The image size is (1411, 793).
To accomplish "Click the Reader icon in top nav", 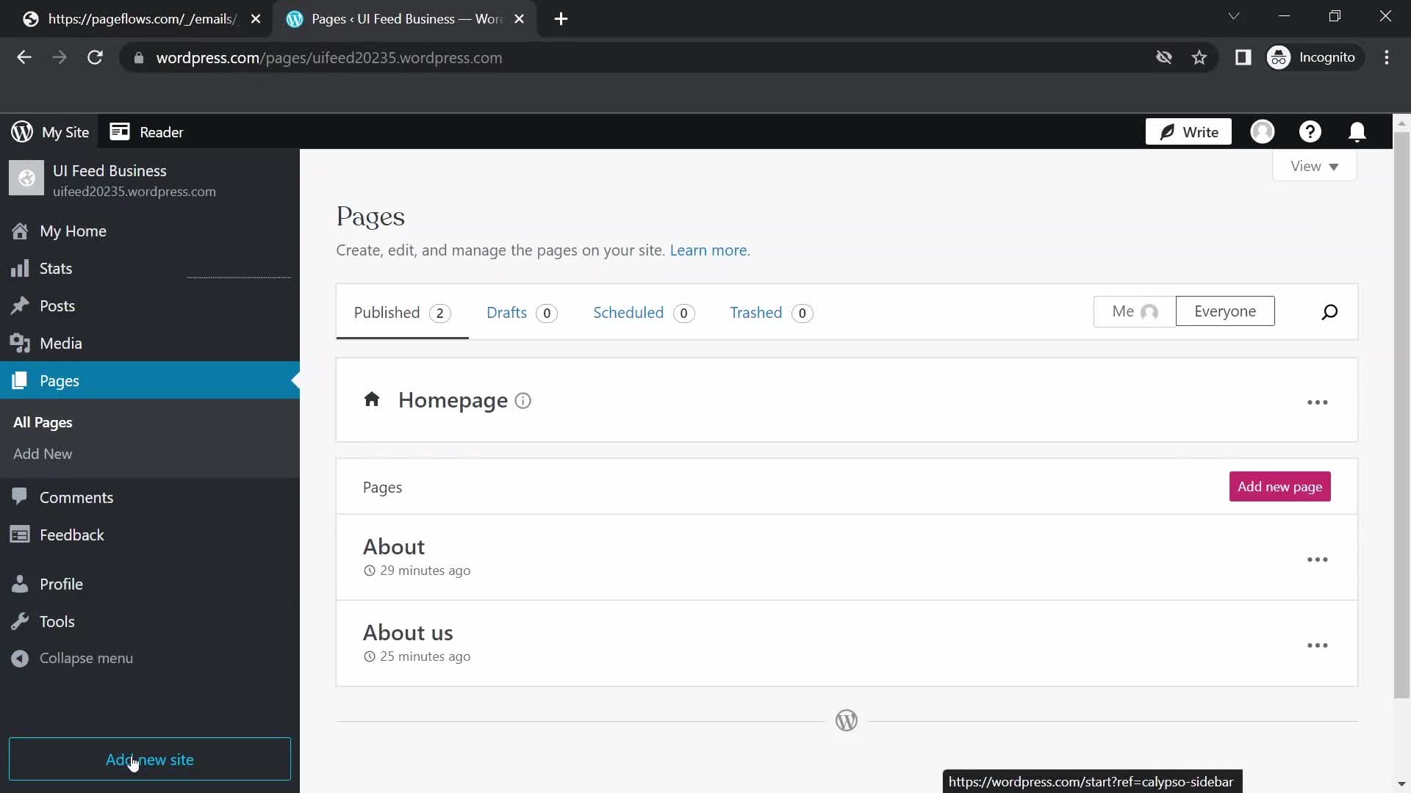I will point(119,131).
